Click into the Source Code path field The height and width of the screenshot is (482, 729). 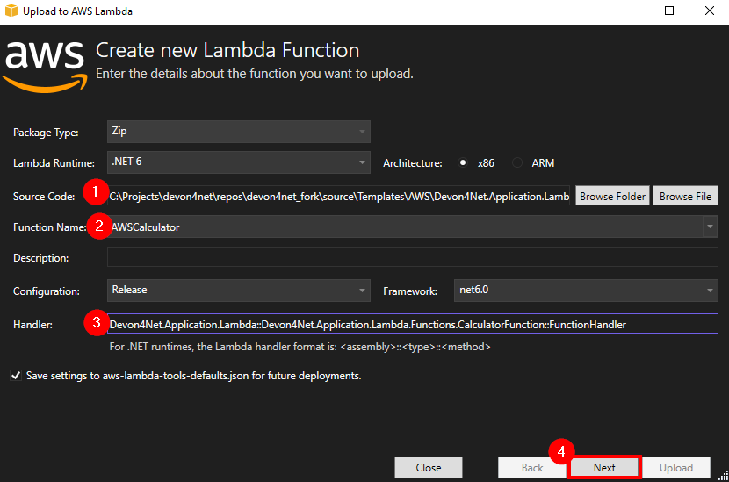click(339, 196)
